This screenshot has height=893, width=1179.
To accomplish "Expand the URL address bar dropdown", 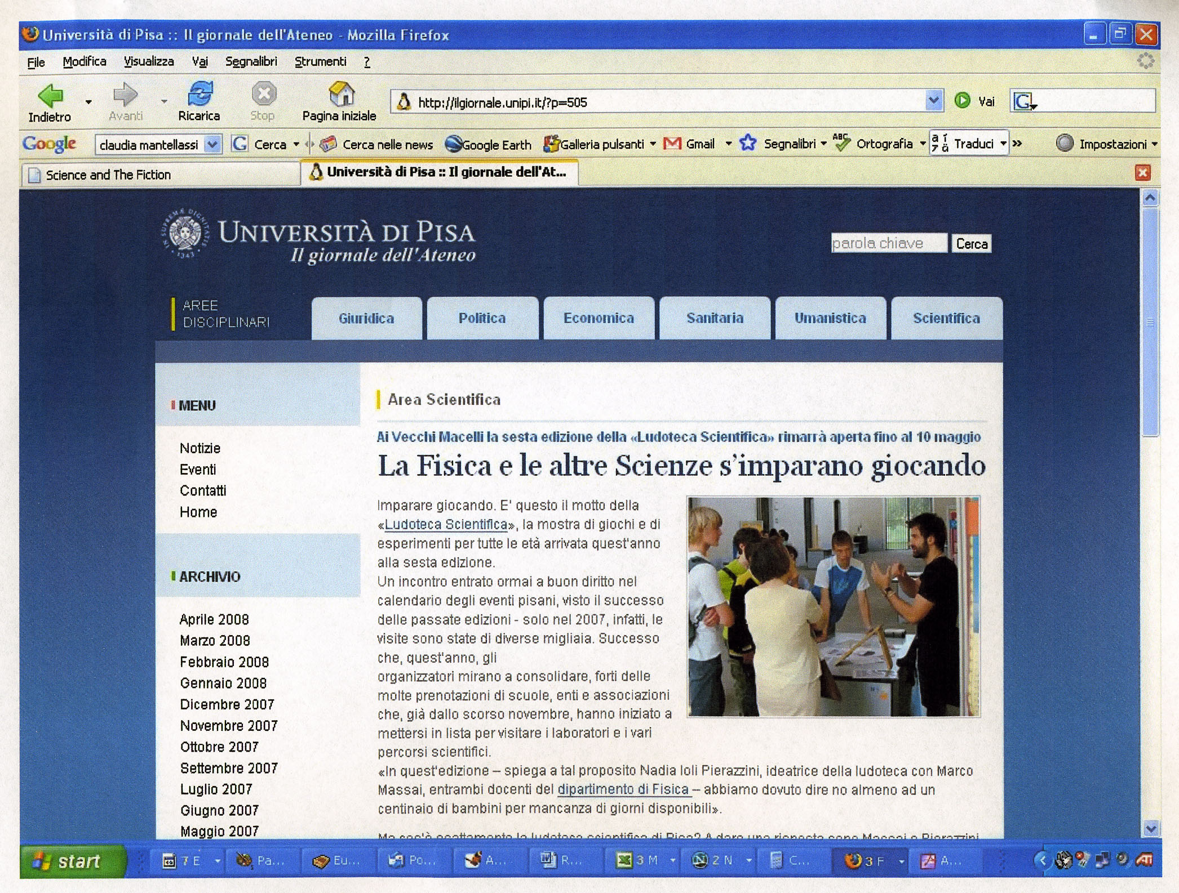I will [933, 101].
